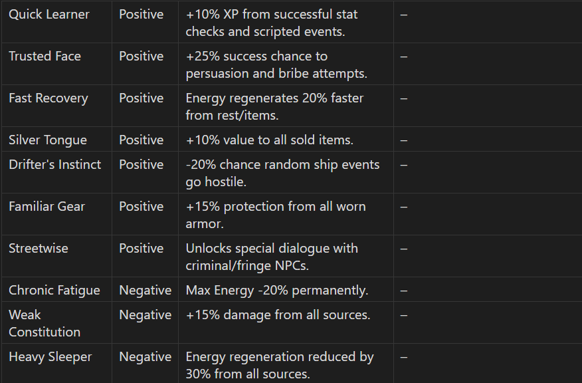The image size is (582, 383).
Task: Select the Chronic Fatigue trait name
Action: click(x=54, y=291)
